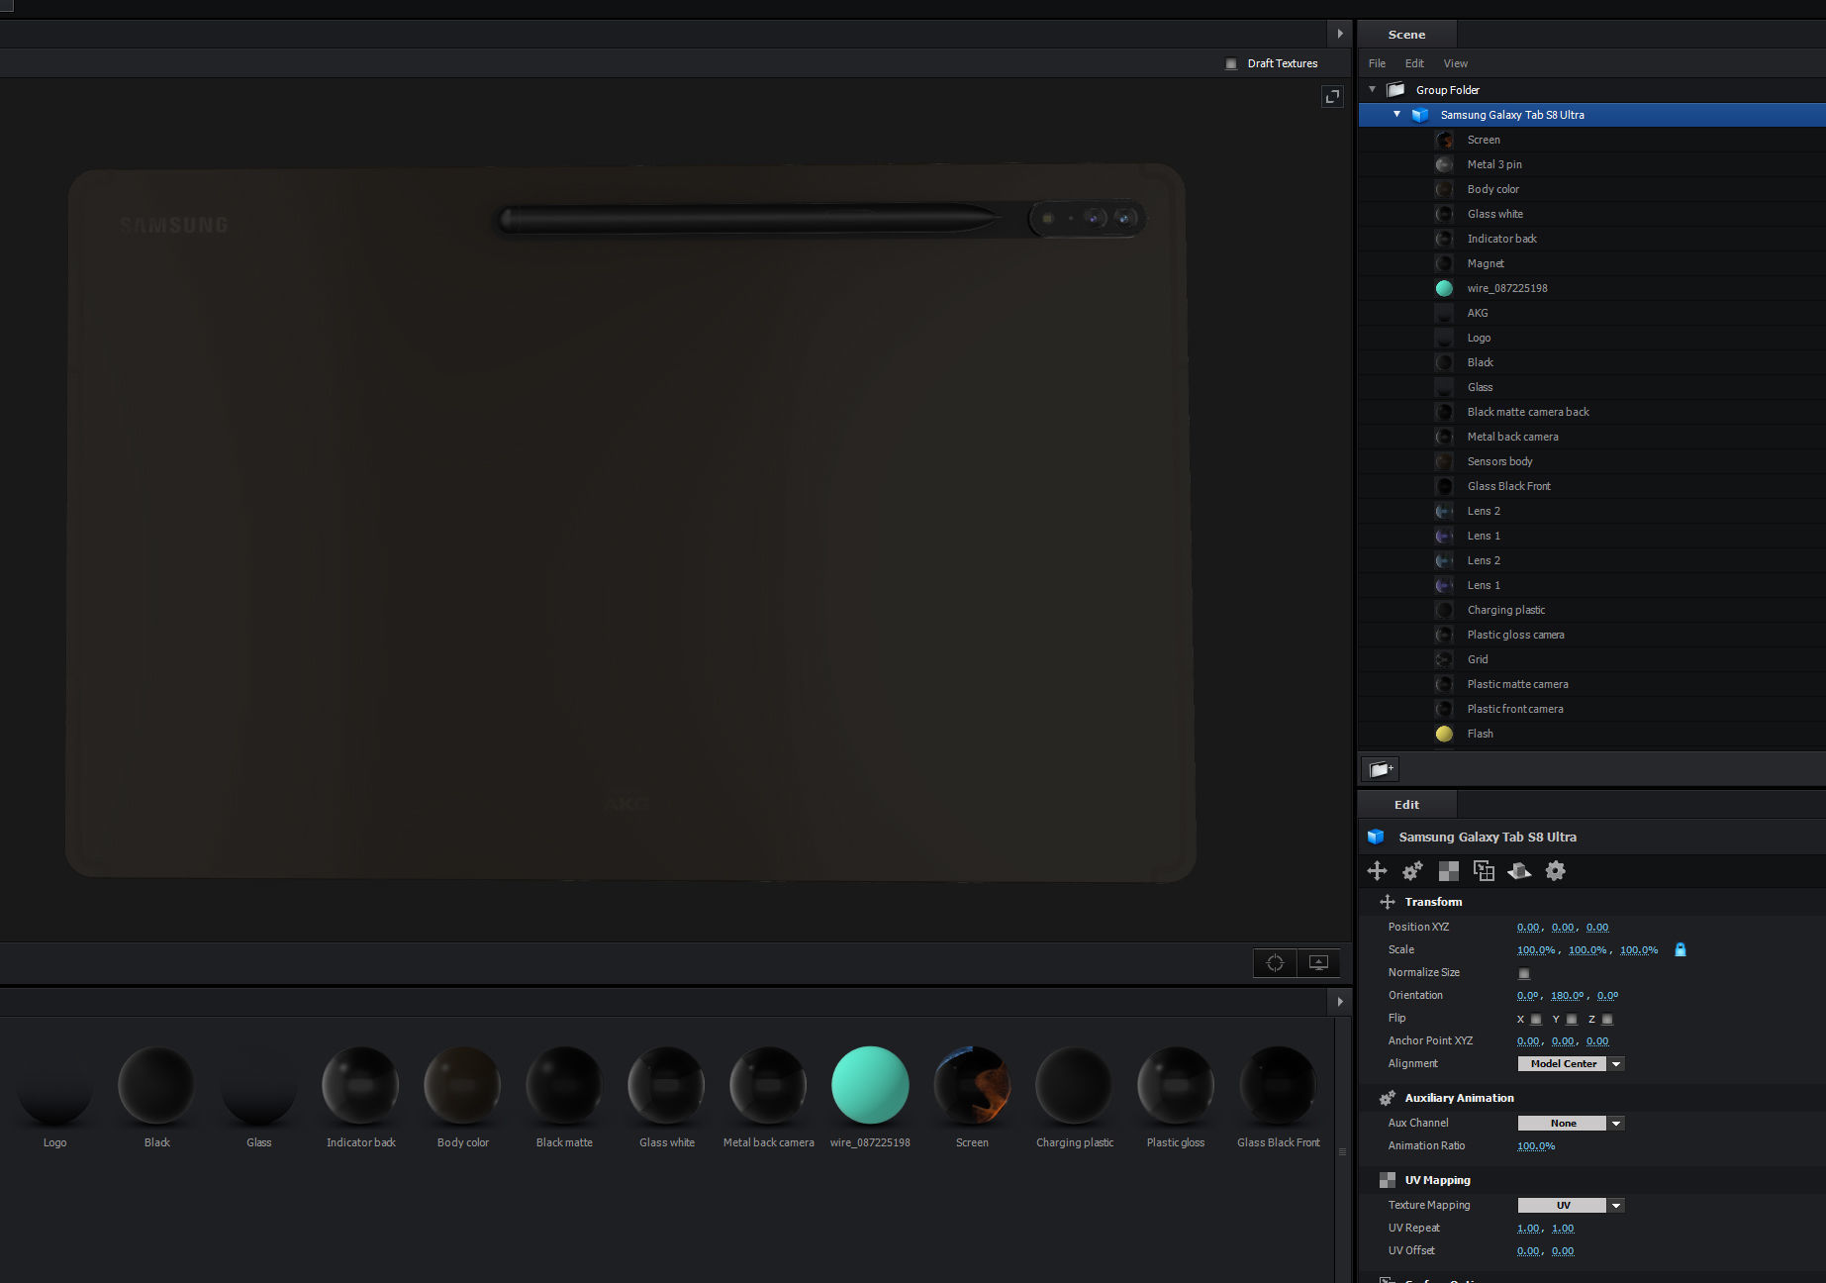Click the blue cube icon beside Samsung Galaxy Tab S8 Ultra in Scene tree
1826x1283 pixels.
coord(1419,115)
